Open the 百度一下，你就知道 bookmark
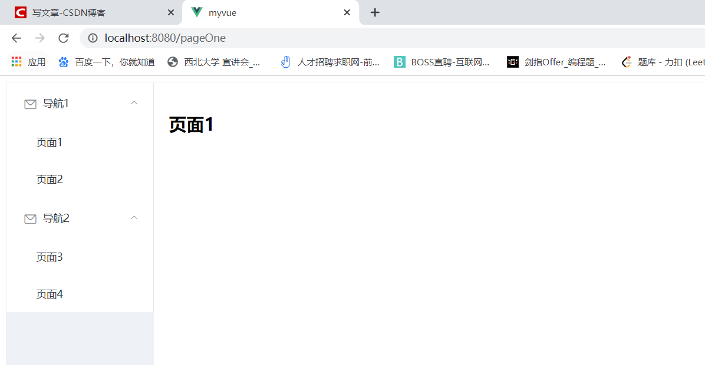The height and width of the screenshot is (365, 705). coord(107,62)
